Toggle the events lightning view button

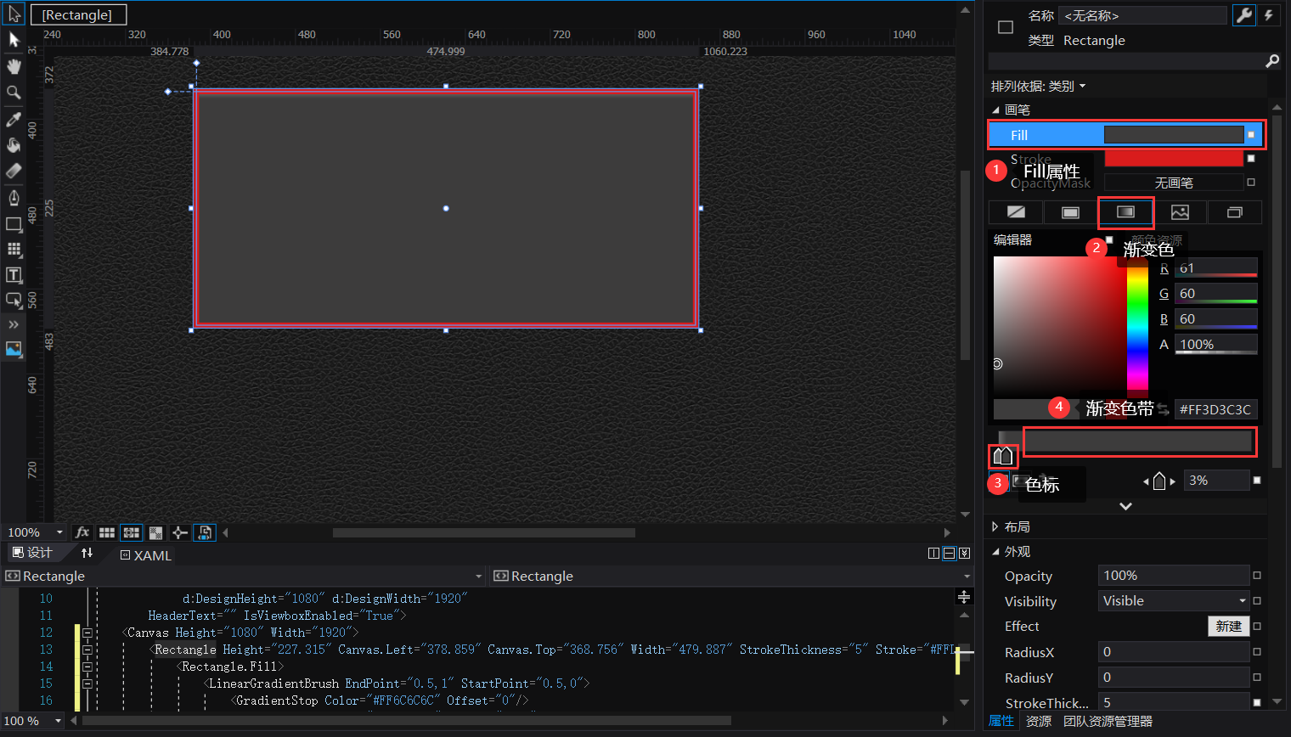1268,15
